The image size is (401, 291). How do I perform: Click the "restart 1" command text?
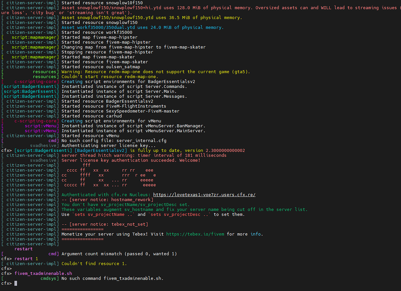point(26,259)
